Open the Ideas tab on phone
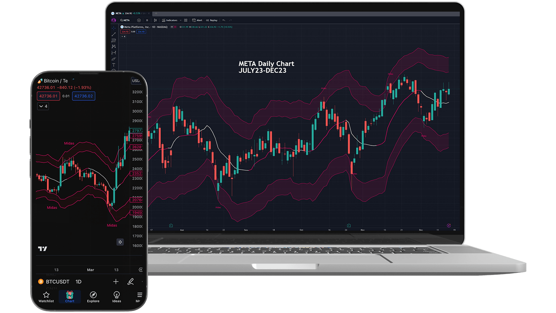 pyautogui.click(x=117, y=297)
